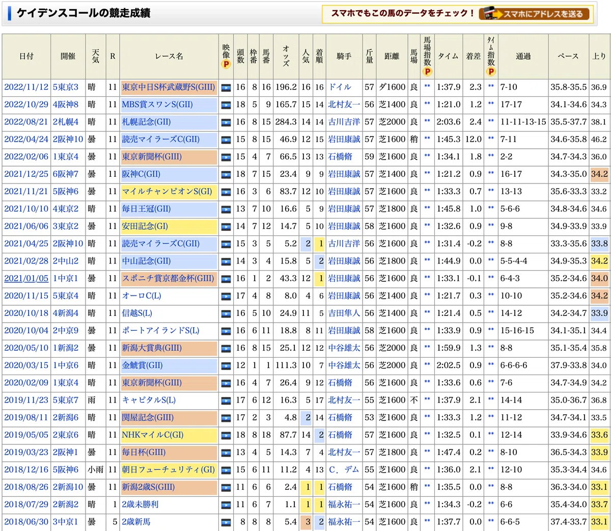Open video for NHKマイルC(GI)
Viewport: 611px width, 531px height.
click(x=226, y=435)
